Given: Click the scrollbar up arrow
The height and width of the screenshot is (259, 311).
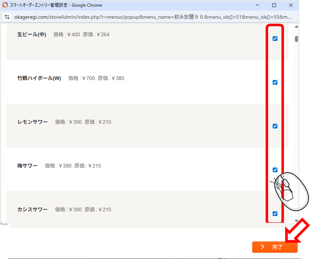Looking at the screenshot, I should pos(296,27).
